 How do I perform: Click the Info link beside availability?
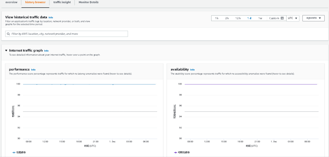tap(193, 70)
